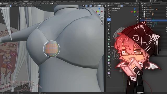Select the Extrude Region tool

(109, 40)
